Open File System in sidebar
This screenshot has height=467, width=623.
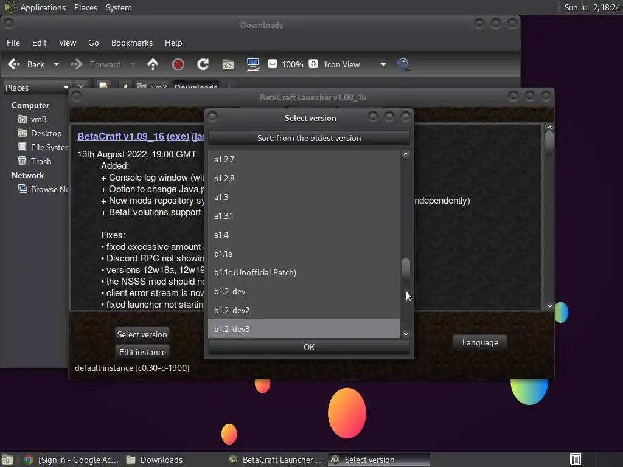tap(43, 147)
